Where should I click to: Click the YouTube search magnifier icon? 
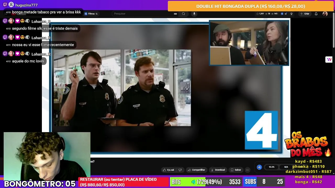pos(183,14)
